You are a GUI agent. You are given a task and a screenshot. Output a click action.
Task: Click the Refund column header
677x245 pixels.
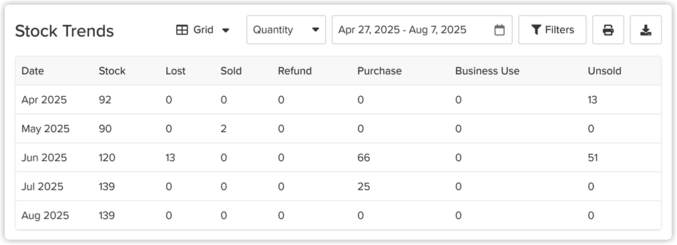(294, 71)
